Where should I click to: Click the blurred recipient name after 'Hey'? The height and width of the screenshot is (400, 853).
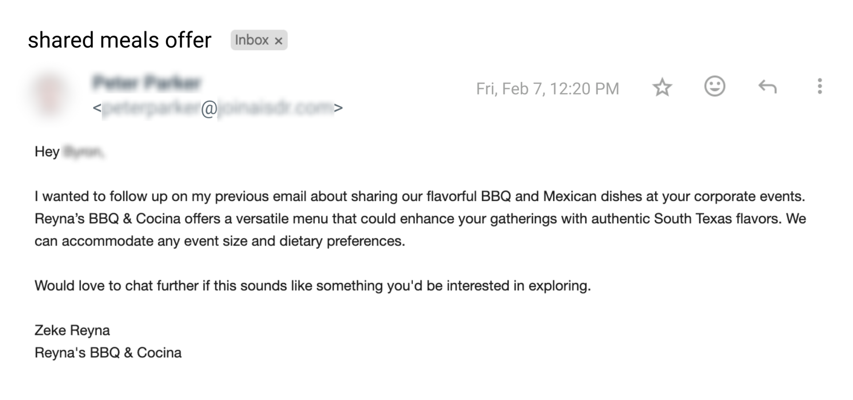click(x=83, y=152)
